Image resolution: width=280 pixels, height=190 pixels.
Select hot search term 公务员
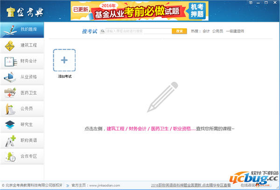(217, 31)
